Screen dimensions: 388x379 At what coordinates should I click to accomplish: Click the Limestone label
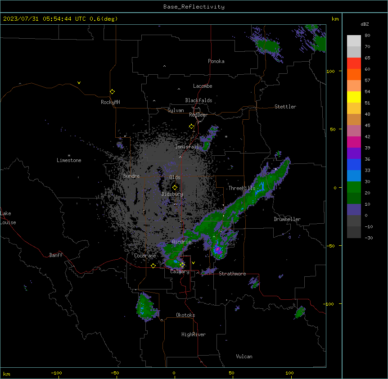click(x=69, y=160)
